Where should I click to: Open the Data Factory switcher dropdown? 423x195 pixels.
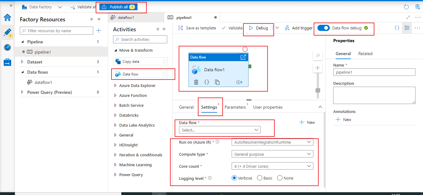coord(60,7)
